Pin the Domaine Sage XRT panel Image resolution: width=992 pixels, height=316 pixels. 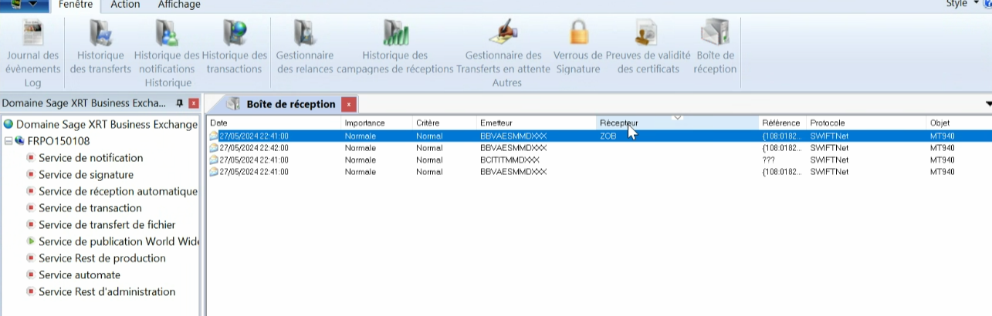pyautogui.click(x=180, y=103)
